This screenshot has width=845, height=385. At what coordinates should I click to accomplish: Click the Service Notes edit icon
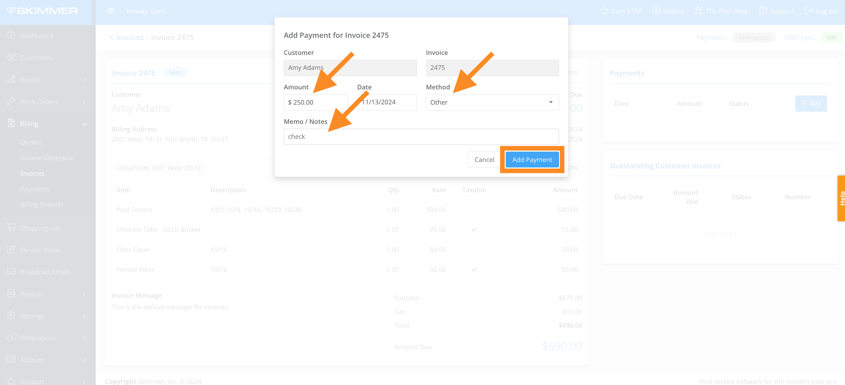(11, 250)
